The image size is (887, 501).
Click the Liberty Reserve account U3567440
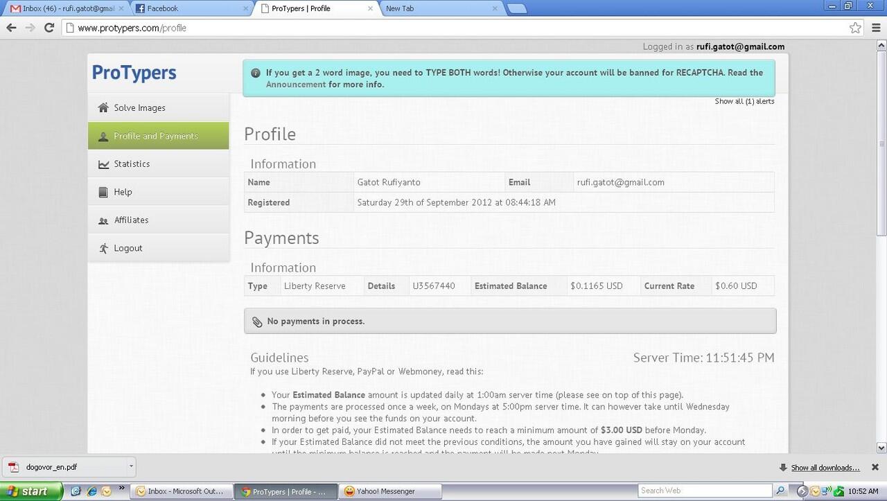434,285
